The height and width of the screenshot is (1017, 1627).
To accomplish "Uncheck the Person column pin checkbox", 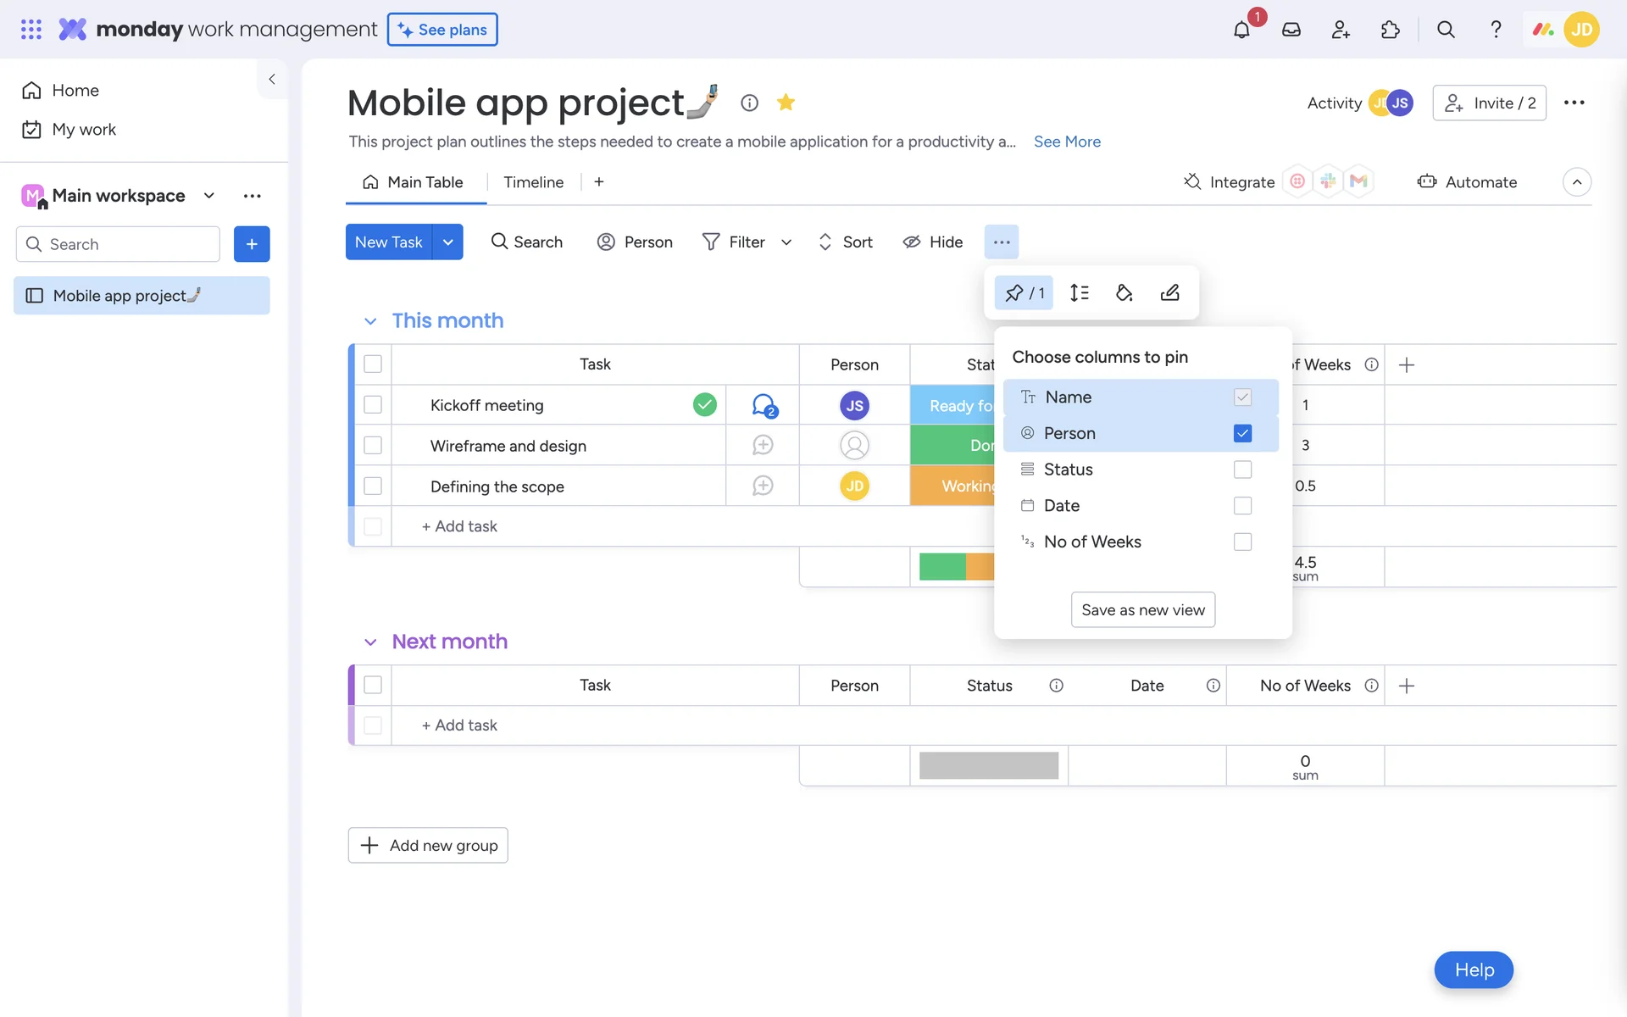I will (1242, 433).
